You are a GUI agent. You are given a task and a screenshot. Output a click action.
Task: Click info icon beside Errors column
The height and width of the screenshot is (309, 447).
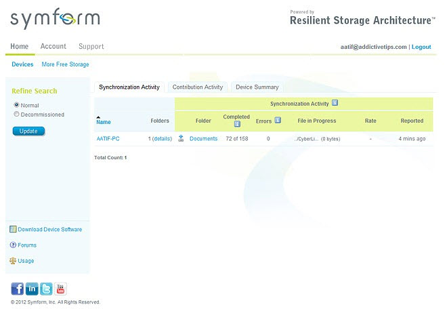tap(278, 120)
